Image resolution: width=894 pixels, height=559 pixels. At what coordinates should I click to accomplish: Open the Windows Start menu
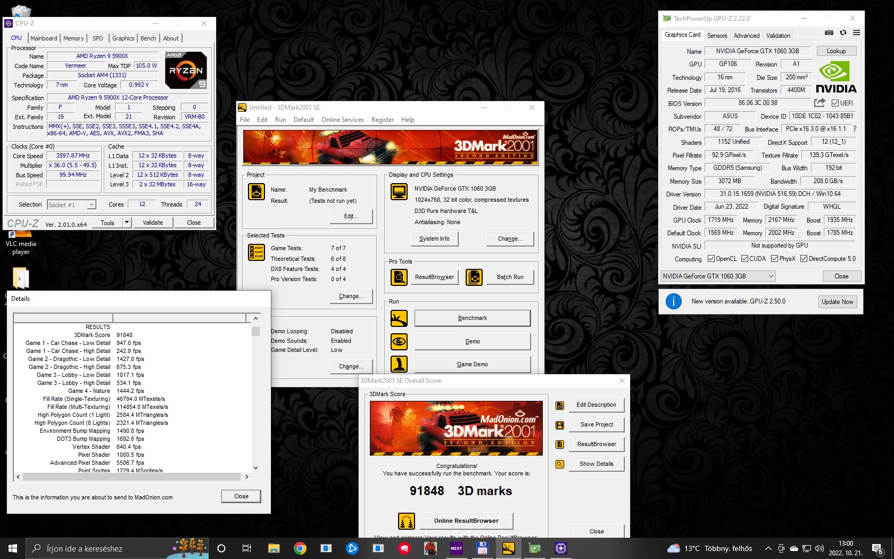[13, 548]
